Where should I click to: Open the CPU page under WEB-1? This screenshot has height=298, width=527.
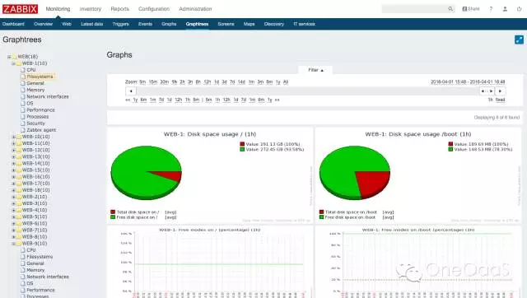click(31, 70)
